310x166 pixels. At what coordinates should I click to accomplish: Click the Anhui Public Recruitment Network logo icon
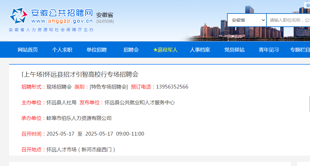coord(18,15)
